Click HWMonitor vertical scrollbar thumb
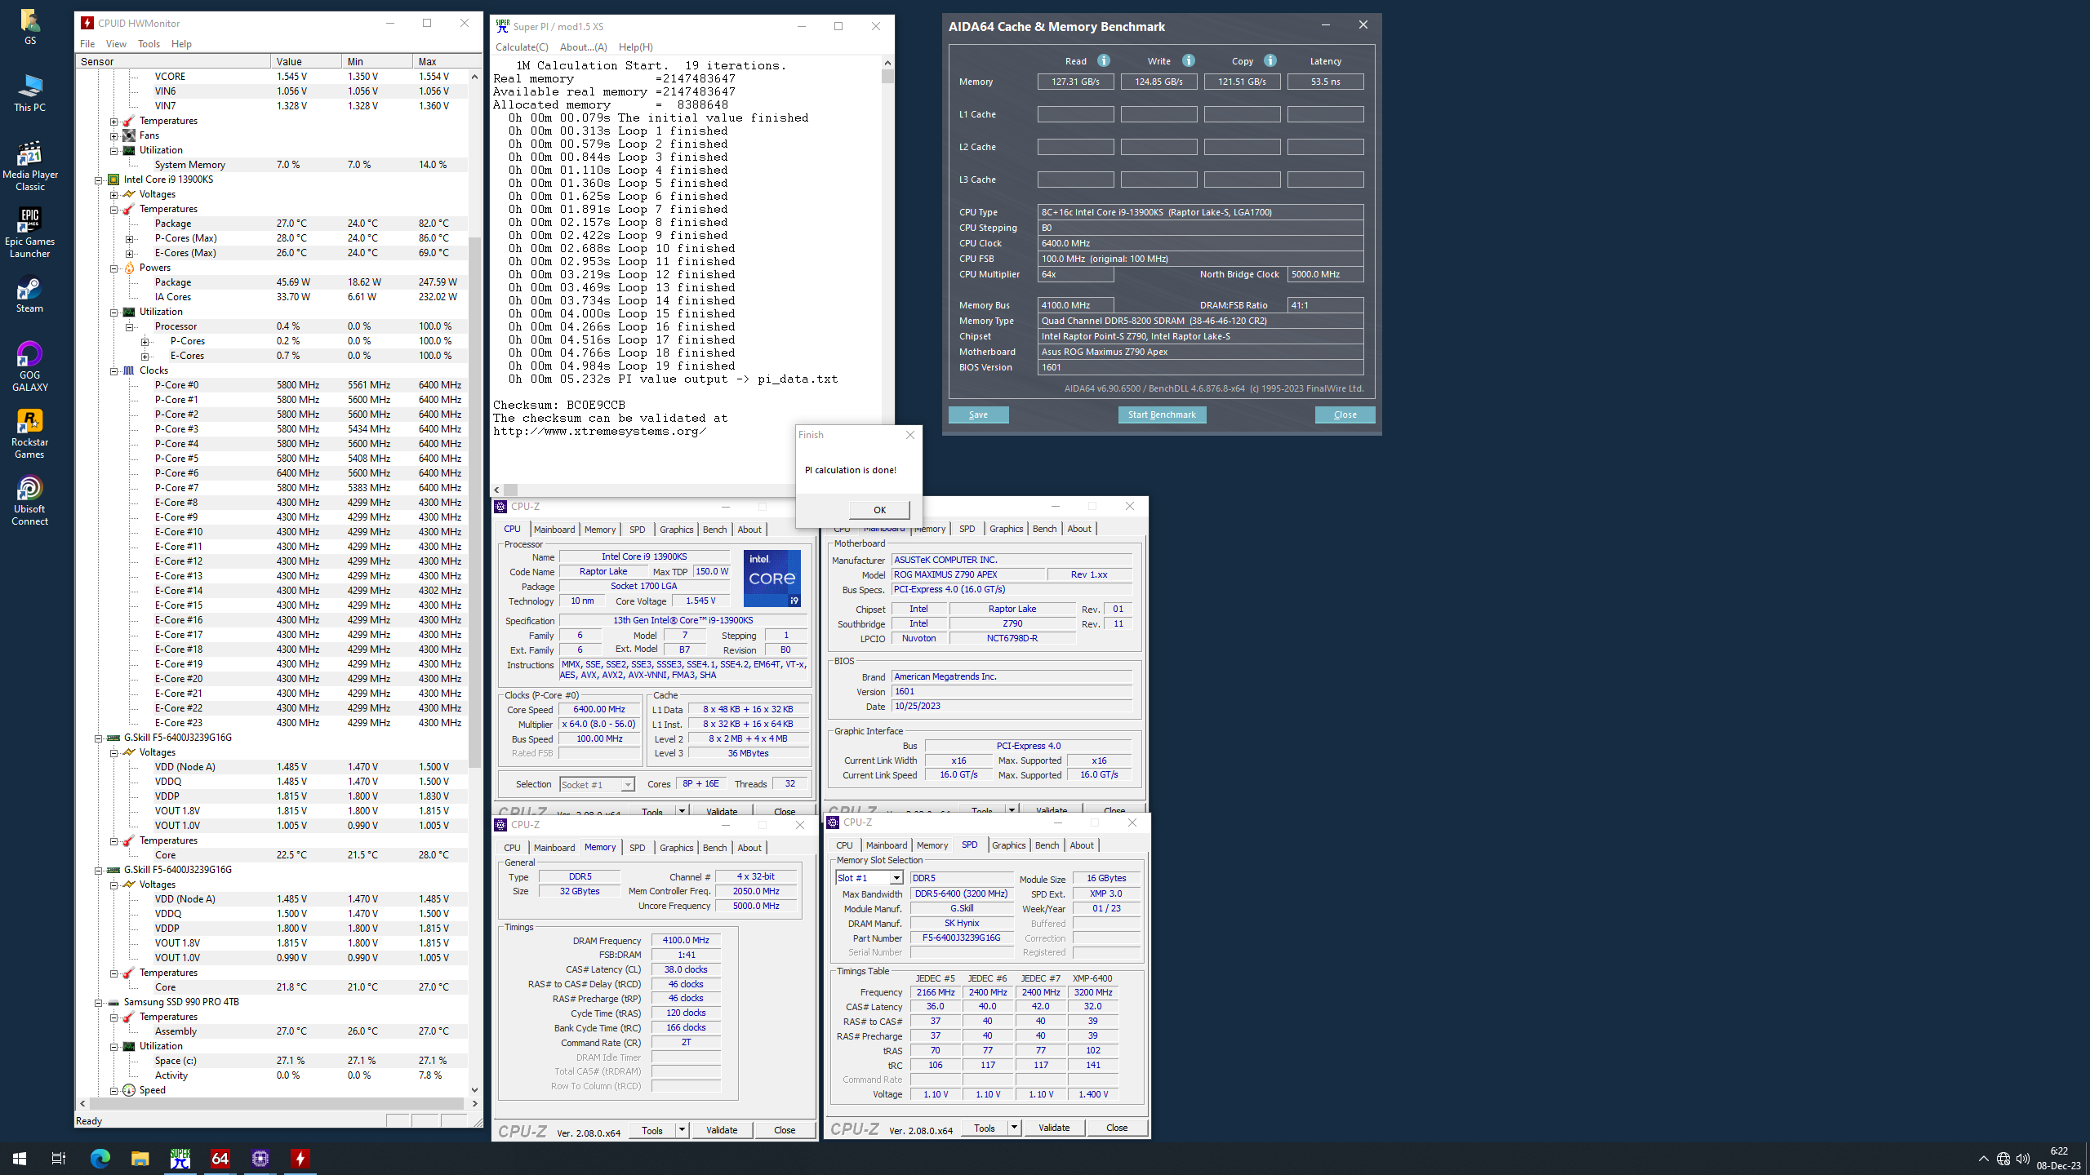This screenshot has width=2090, height=1175. (x=474, y=502)
